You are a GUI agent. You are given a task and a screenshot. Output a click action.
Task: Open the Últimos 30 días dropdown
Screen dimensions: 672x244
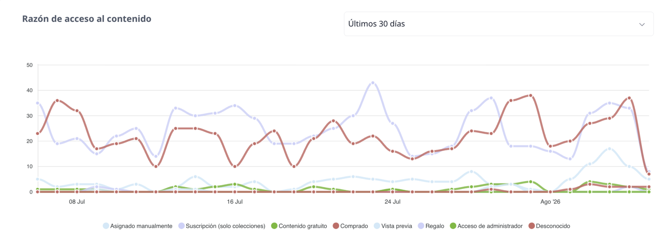point(499,24)
